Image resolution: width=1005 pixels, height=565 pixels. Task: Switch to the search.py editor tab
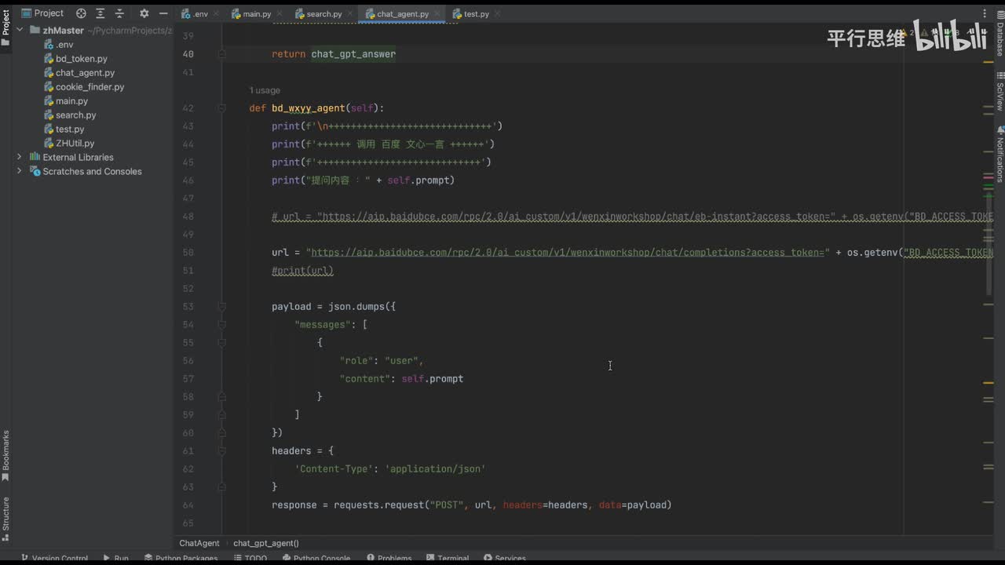pos(323,14)
